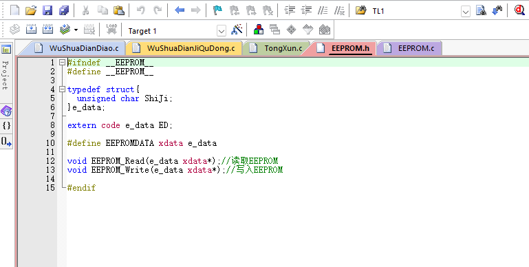Clear all bookmarks
This screenshot has width=529, height=267.
point(268,10)
